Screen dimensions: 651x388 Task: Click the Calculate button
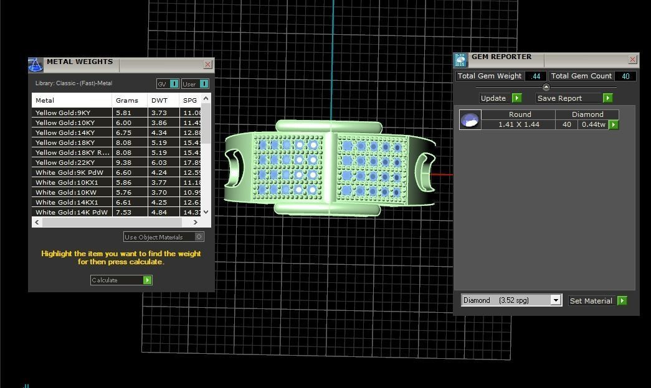tap(121, 280)
